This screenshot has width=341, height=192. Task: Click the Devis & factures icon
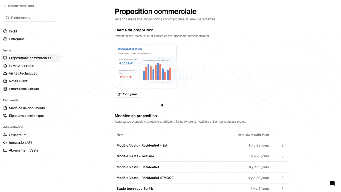[5, 66]
